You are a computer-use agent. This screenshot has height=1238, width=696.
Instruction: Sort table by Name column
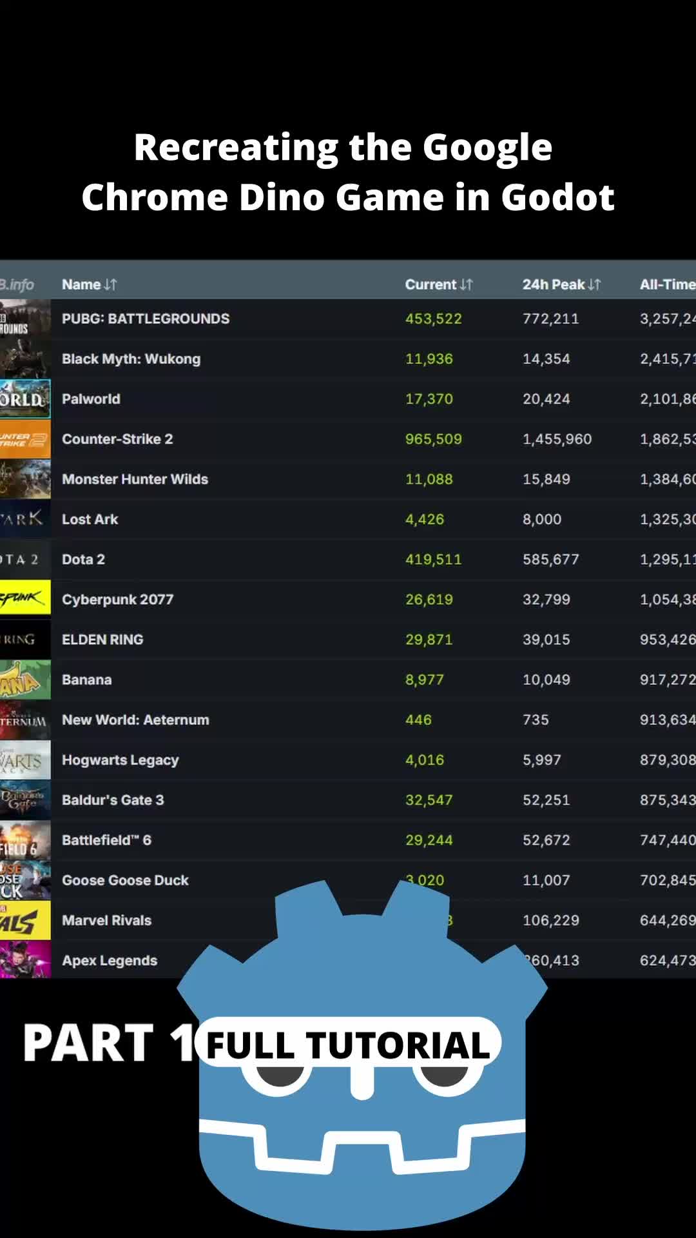click(x=110, y=284)
